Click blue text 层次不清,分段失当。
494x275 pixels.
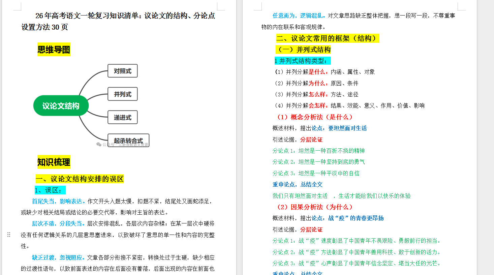[59, 223]
